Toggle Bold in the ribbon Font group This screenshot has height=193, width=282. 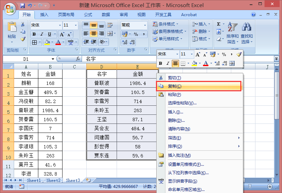click(34, 34)
